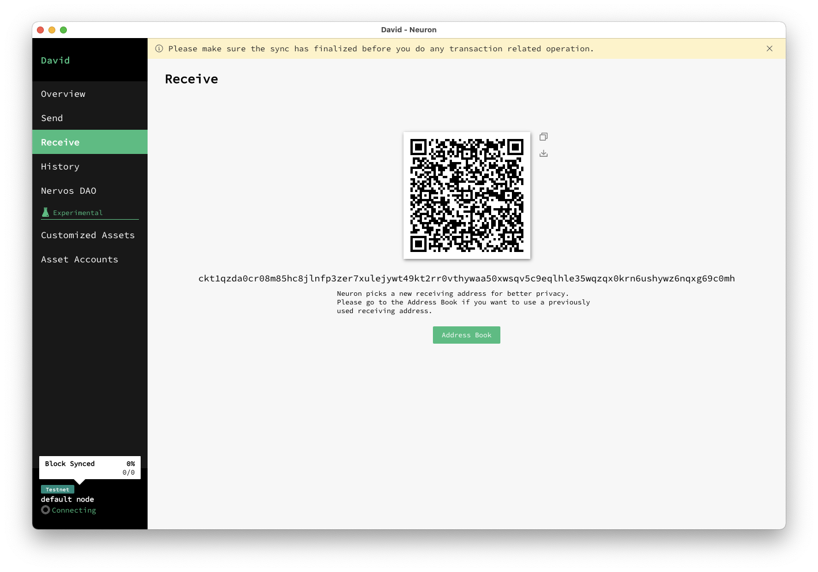Copy the receiving address QR code
This screenshot has height=572, width=818.
(544, 137)
